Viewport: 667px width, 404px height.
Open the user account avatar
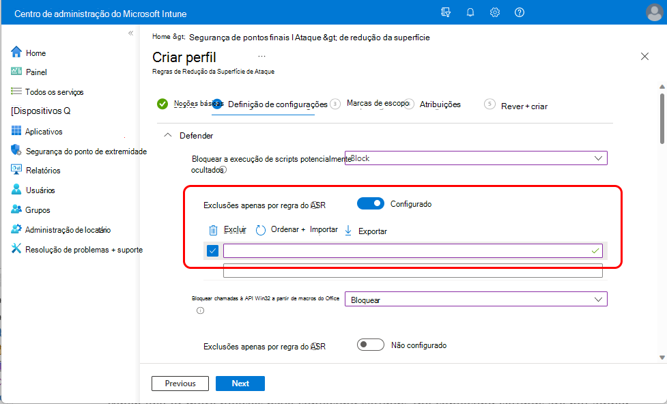tap(654, 12)
